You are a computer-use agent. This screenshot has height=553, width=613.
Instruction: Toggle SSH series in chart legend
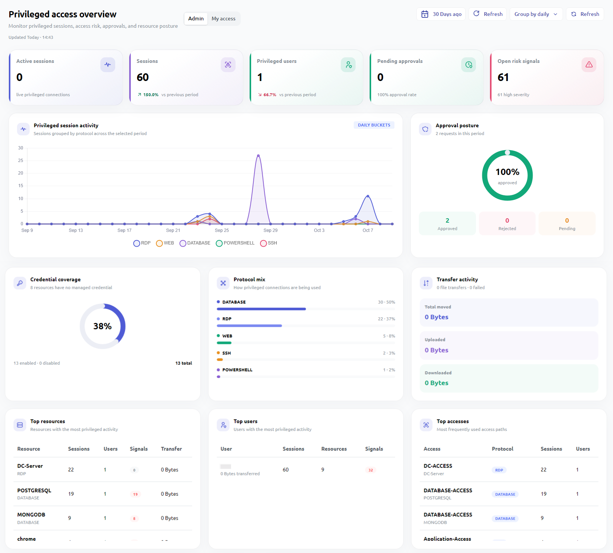click(269, 243)
